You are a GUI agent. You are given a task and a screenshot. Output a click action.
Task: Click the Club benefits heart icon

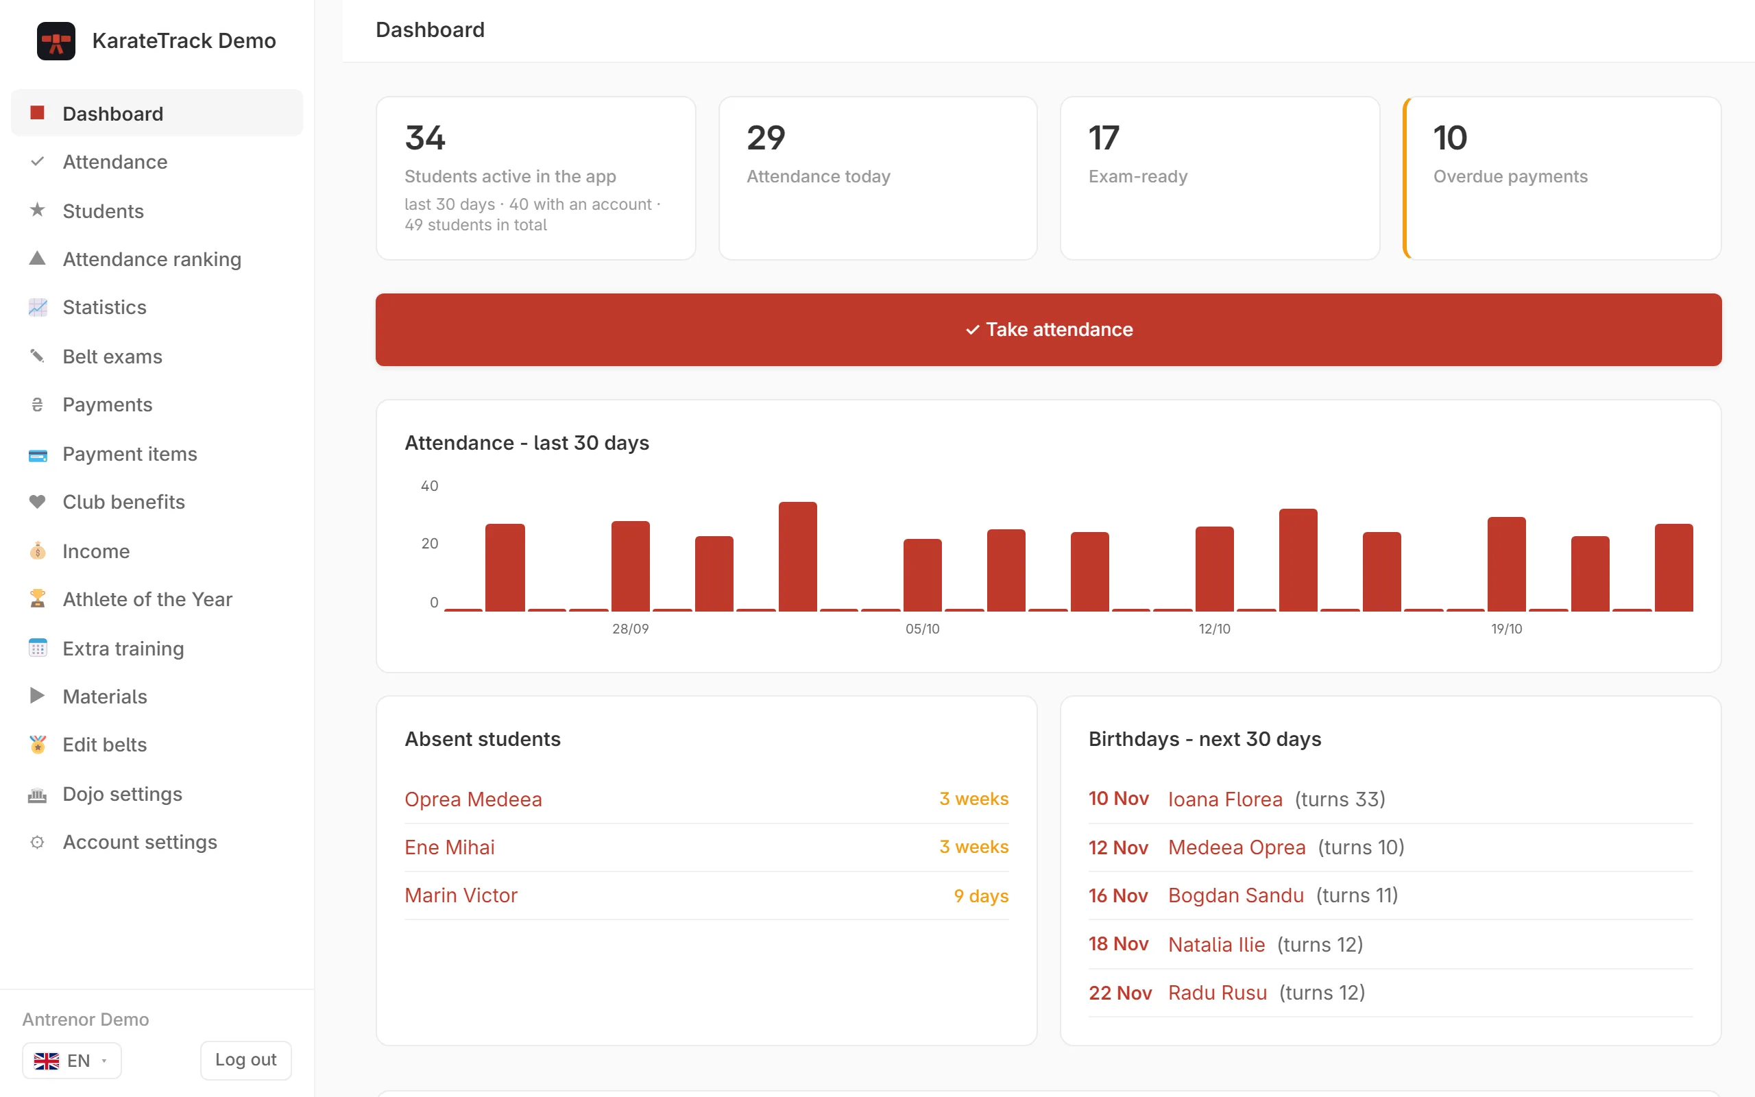(37, 501)
